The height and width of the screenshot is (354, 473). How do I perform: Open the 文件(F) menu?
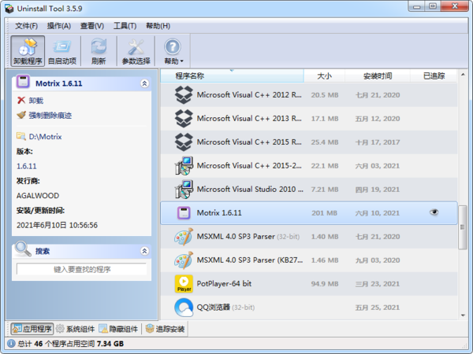(26, 26)
